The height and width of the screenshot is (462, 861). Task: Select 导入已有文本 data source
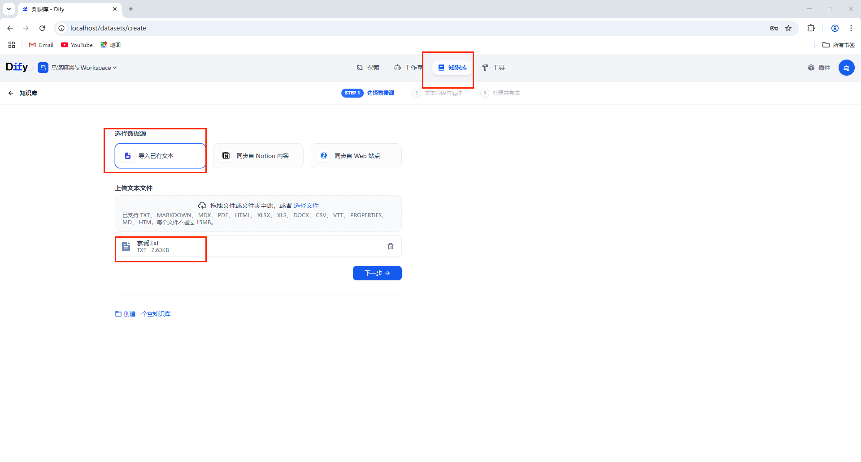click(160, 156)
